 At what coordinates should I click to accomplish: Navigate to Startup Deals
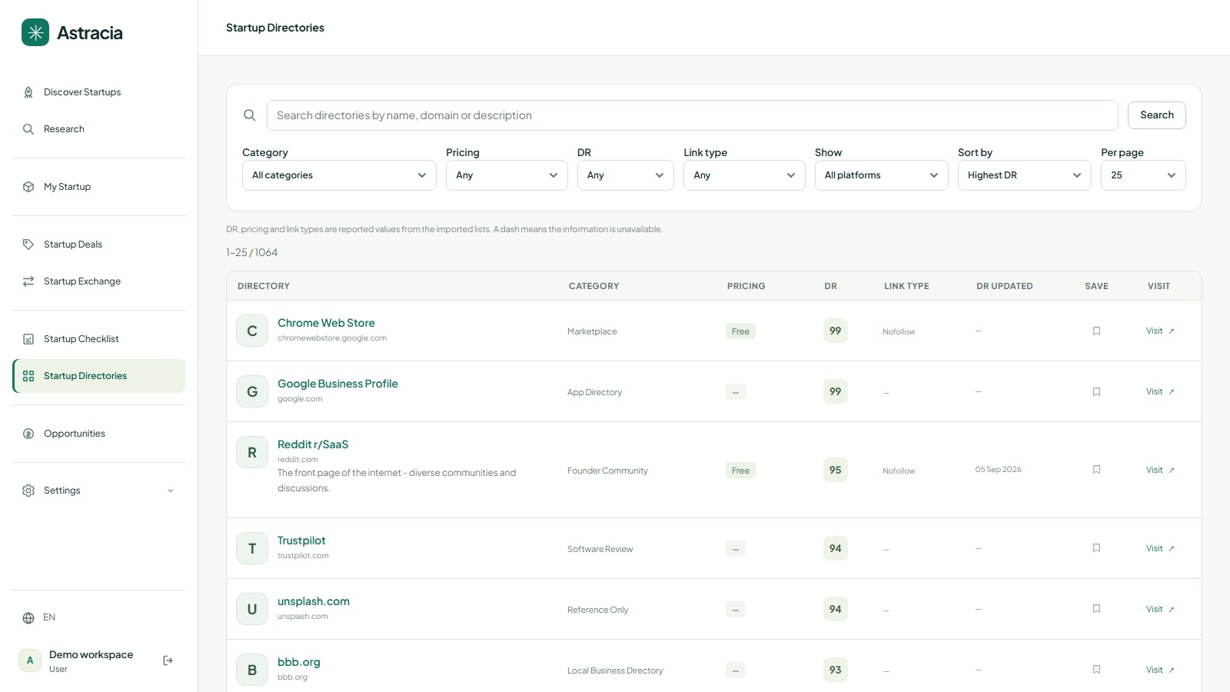pos(99,245)
